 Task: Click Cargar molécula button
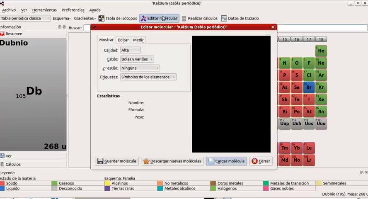[227, 161]
